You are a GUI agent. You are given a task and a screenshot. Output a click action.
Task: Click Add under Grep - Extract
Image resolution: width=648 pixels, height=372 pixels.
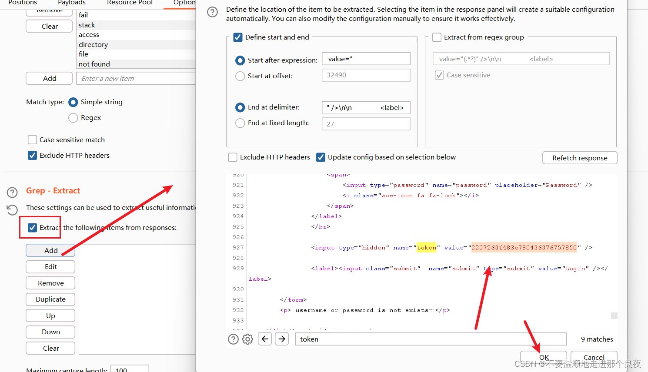tap(50, 250)
